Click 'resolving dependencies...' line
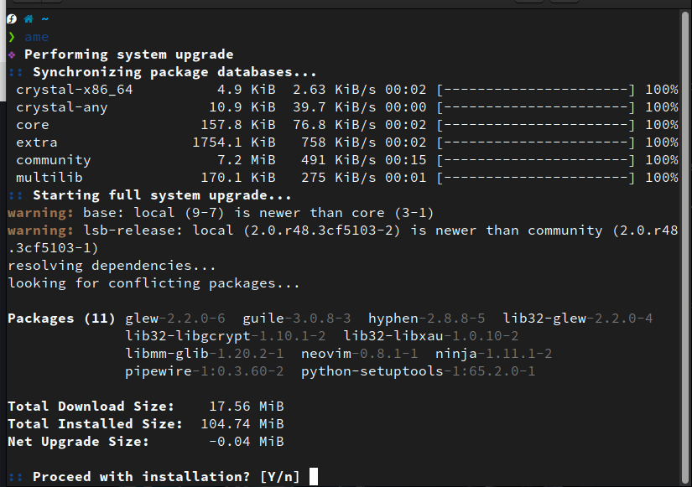The width and height of the screenshot is (692, 487). pos(112,266)
